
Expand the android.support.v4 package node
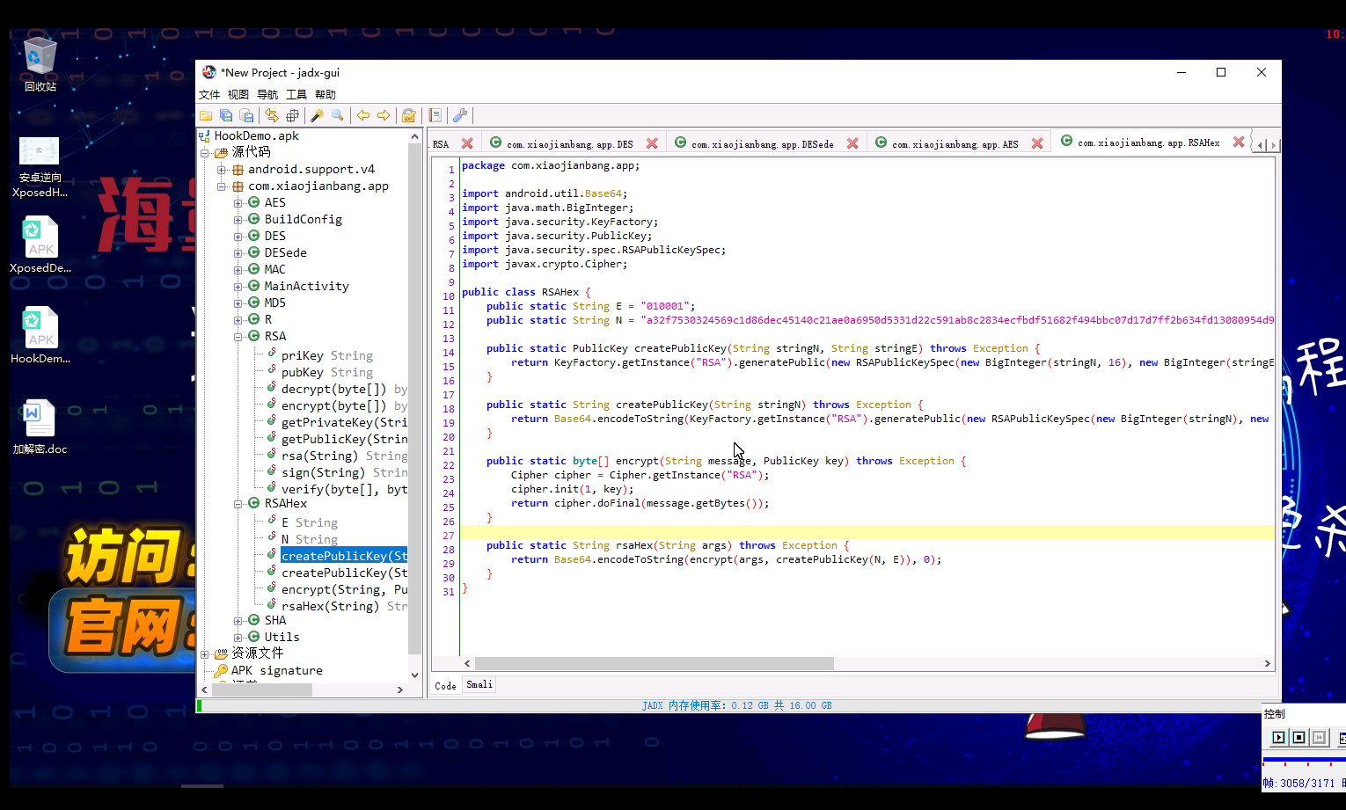click(x=222, y=170)
